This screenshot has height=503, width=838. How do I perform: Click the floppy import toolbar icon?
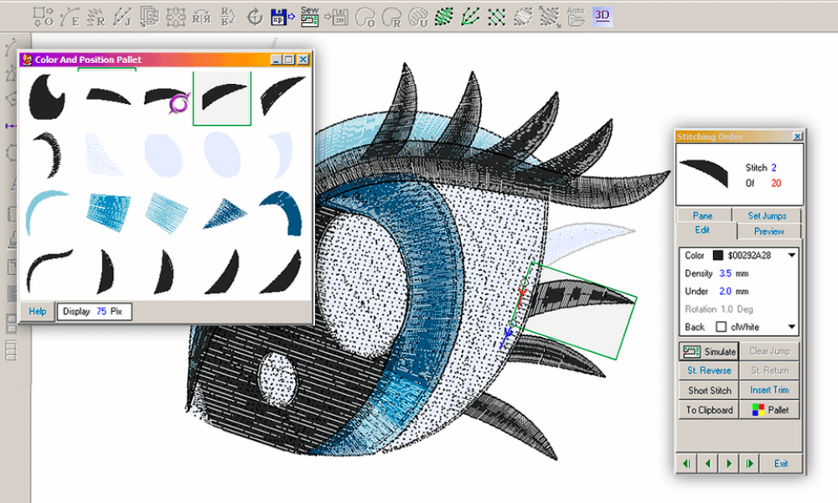pyautogui.click(x=337, y=17)
